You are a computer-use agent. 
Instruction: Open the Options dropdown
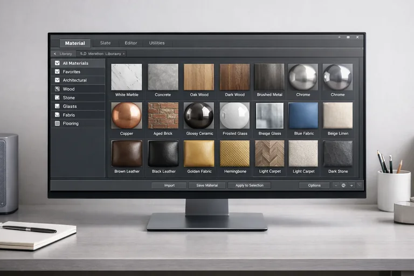coord(314,185)
